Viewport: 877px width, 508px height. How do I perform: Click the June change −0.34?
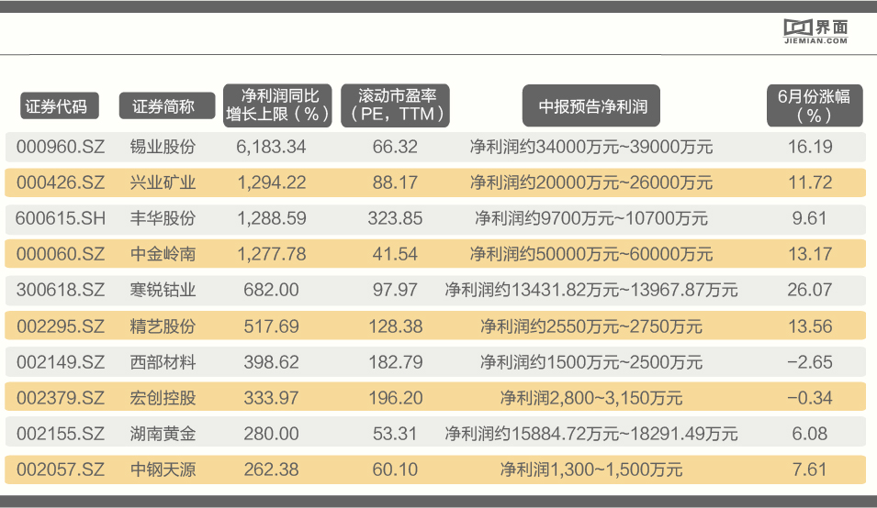(810, 397)
